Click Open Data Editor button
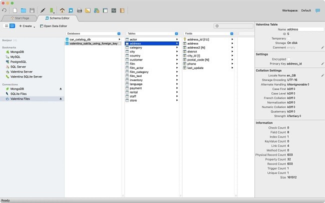 [53, 25]
